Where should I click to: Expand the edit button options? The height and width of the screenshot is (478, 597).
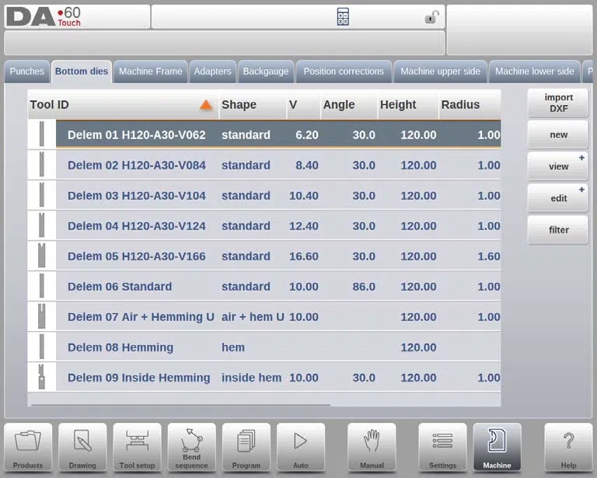[x=581, y=190]
